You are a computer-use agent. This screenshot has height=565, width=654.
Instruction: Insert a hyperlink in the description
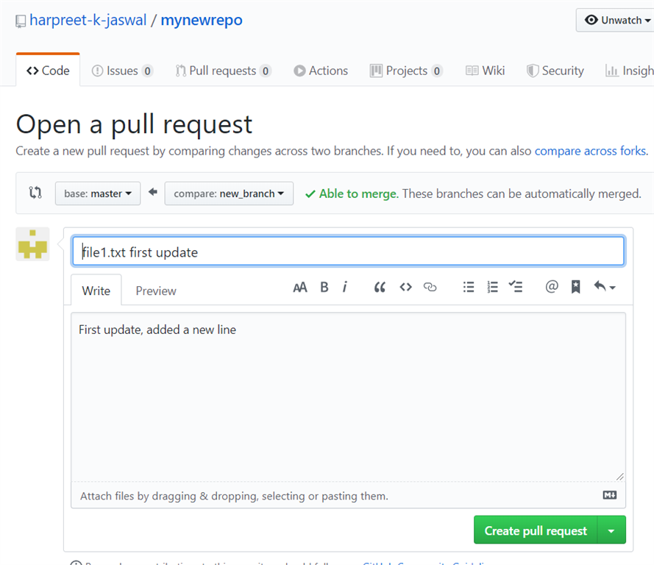pyautogui.click(x=430, y=287)
